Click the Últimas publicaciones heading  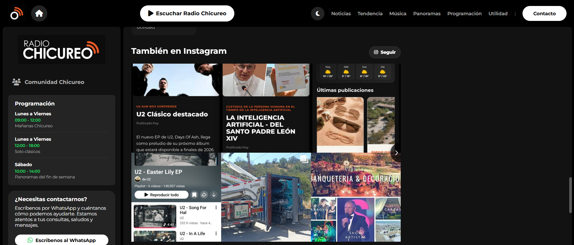[x=345, y=90]
